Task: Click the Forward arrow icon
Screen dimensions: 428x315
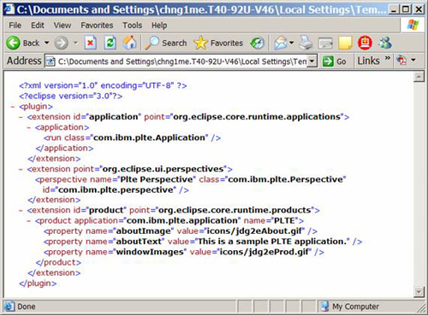Action: point(61,44)
